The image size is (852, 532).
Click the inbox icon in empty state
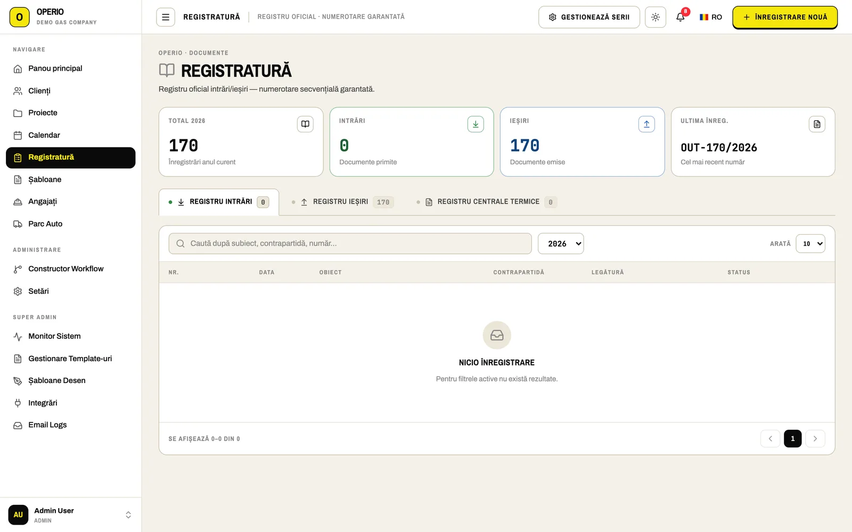(x=497, y=335)
